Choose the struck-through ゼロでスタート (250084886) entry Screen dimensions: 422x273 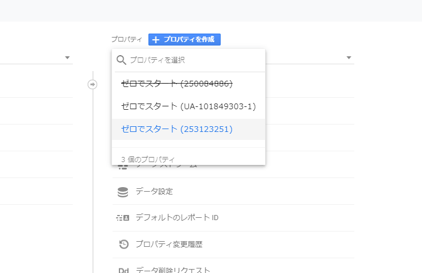[x=177, y=84]
